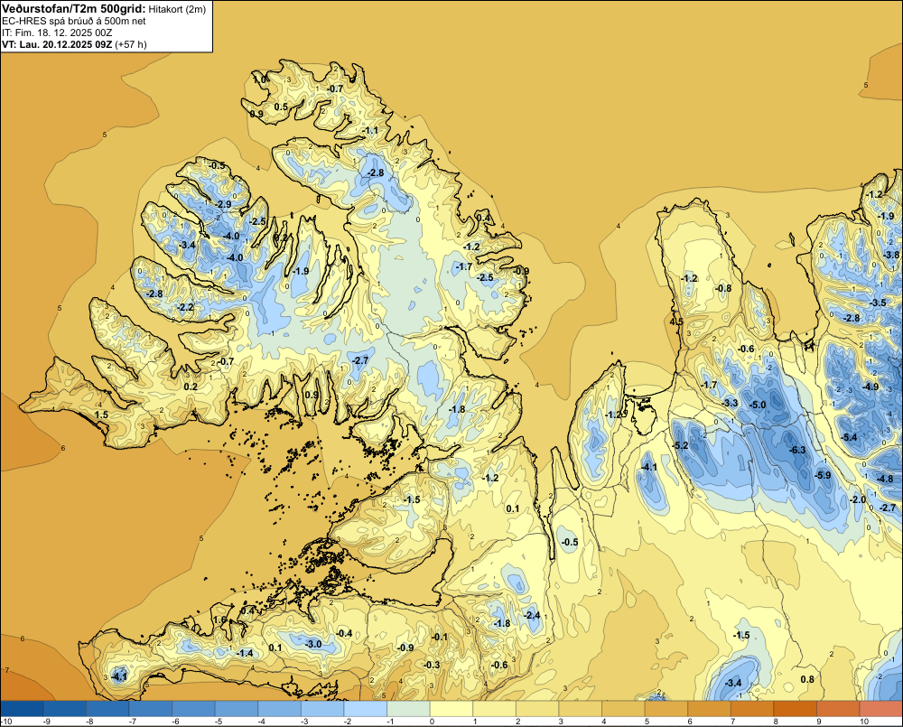Viewport: 903px width, 727px height.
Task: Click the legend swatch between -2 and -1
Action: click(x=366, y=709)
